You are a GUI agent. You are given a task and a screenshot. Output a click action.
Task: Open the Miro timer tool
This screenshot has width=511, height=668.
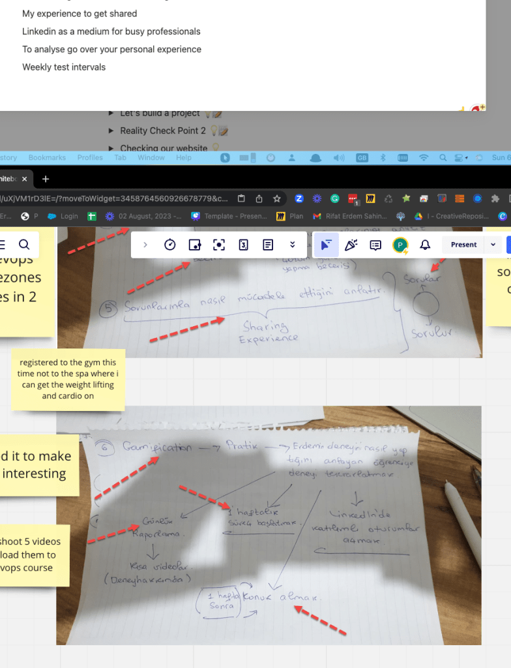[170, 245]
